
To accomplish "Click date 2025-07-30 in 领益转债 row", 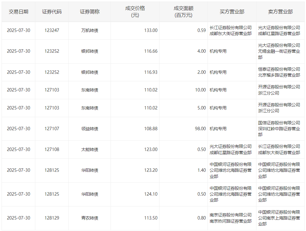I will pyautogui.click(x=19, y=129).
